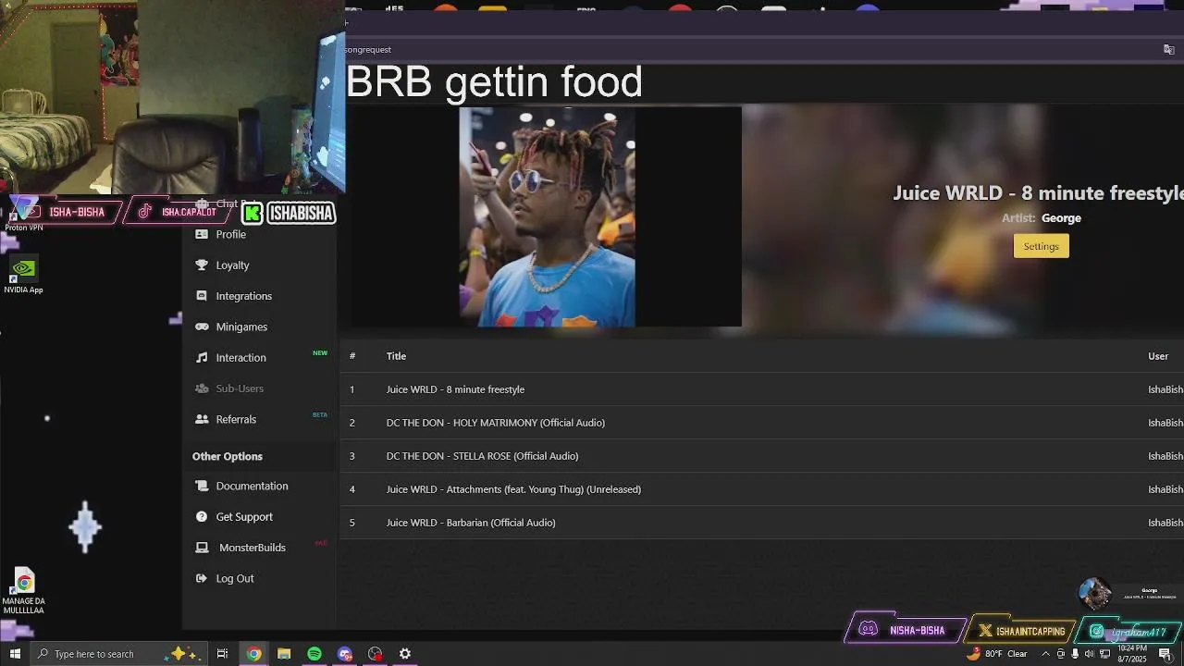The image size is (1184, 666).
Task: Click the yellow Settings button
Action: 1042,246
